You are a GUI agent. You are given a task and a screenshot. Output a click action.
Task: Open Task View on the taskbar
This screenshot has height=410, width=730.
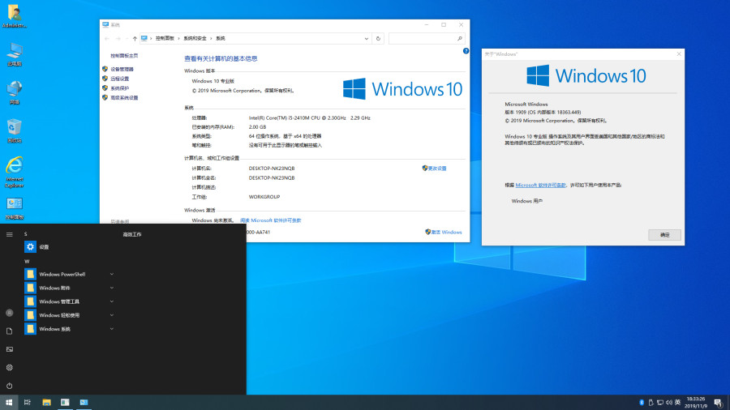click(x=28, y=402)
